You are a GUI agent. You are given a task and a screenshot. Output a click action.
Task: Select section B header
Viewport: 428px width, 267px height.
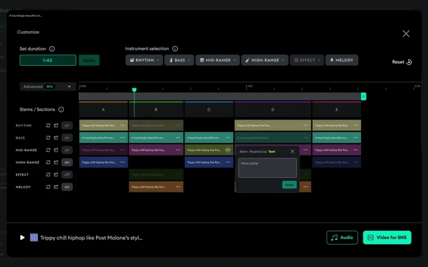156,109
